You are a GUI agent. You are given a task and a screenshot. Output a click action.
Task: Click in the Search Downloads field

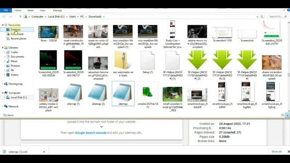[x=278, y=17]
